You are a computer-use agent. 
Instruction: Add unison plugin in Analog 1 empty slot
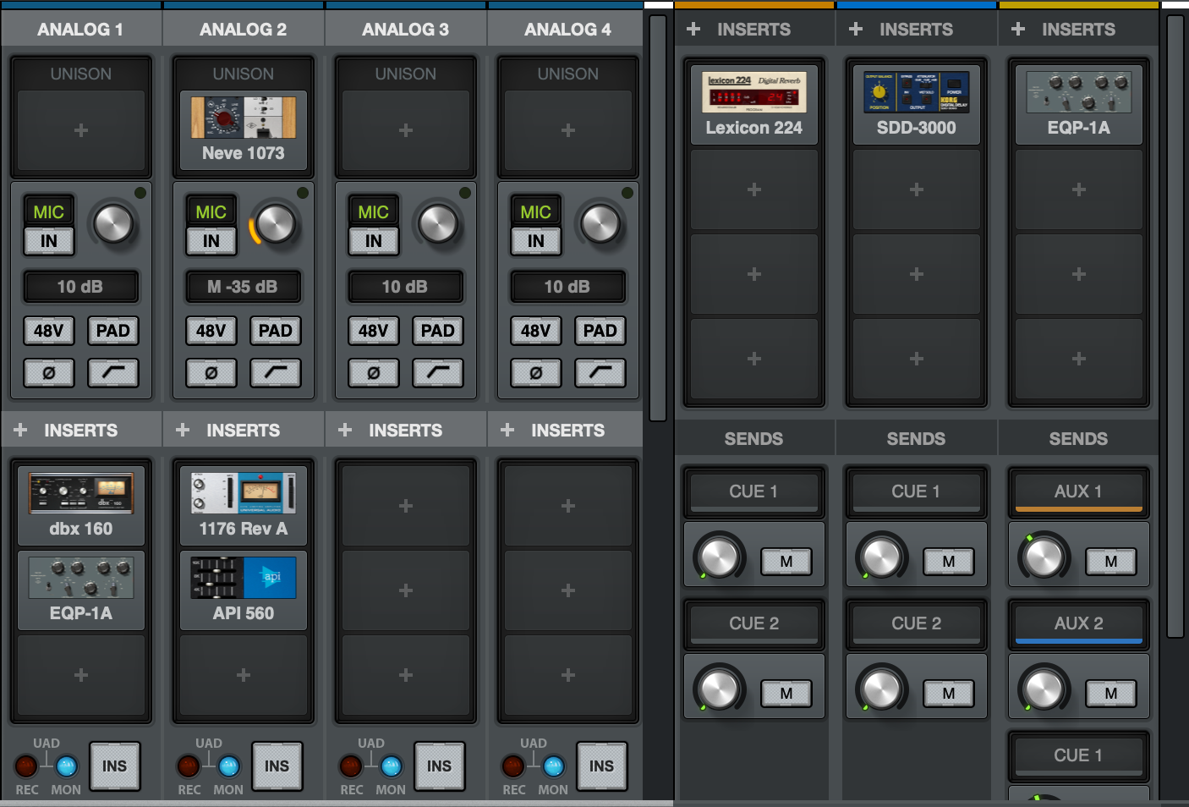[81, 130]
